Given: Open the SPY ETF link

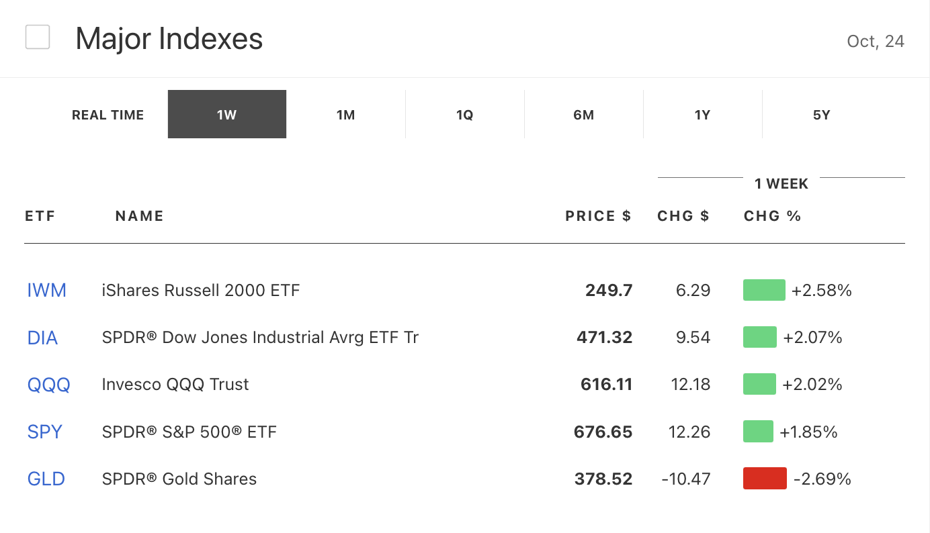Looking at the screenshot, I should [45, 432].
